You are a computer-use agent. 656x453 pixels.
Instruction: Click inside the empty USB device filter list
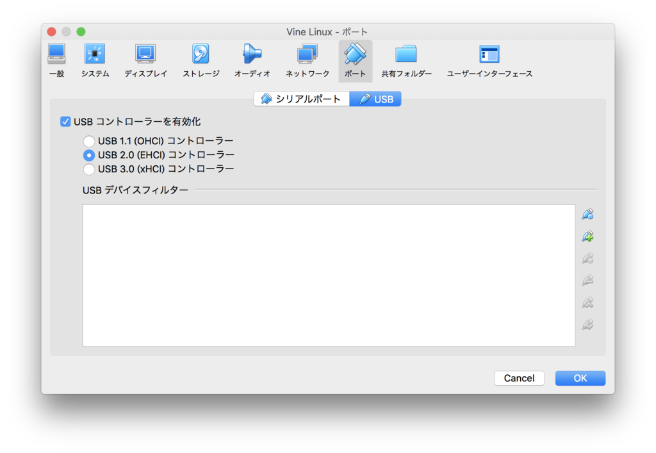coord(329,276)
